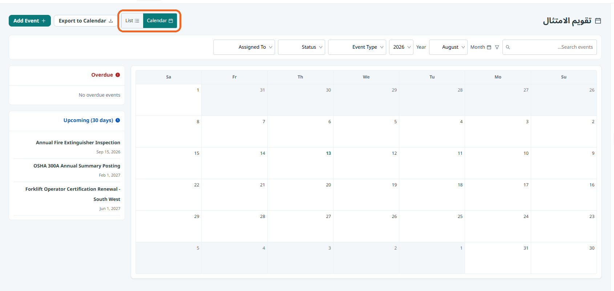
Task: Click the calendar icon beside Month
Action: tap(489, 47)
